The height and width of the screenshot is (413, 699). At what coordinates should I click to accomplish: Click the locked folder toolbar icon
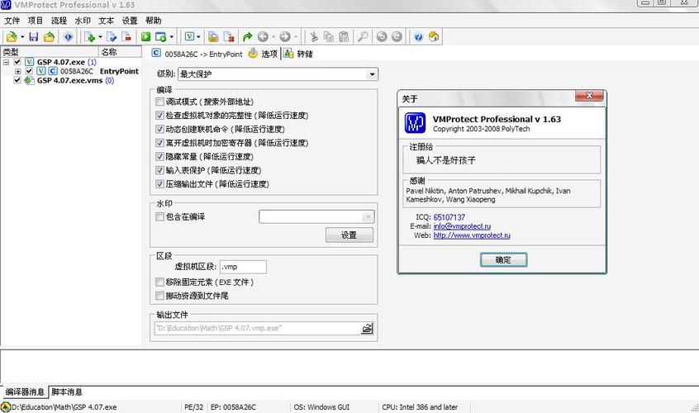coord(213,37)
